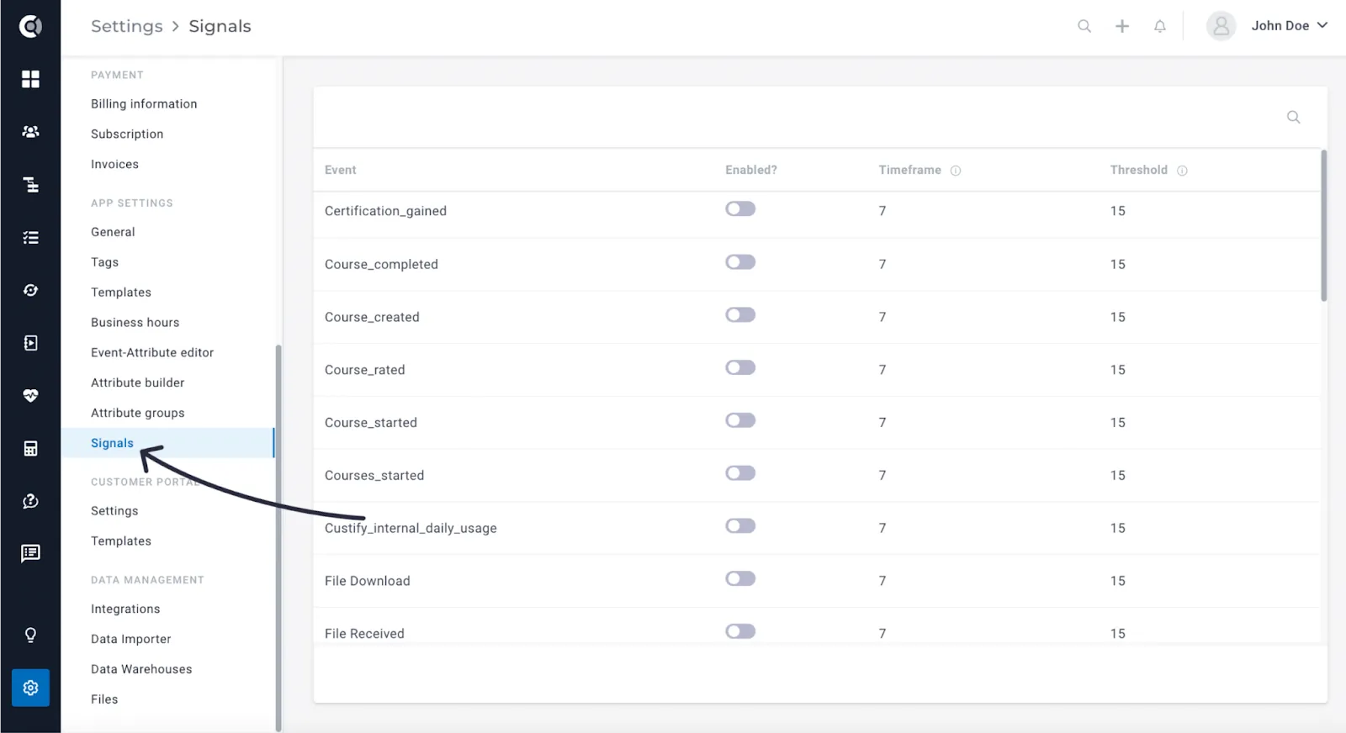Open the customers people icon in sidebar
The height and width of the screenshot is (733, 1346).
[x=30, y=132]
